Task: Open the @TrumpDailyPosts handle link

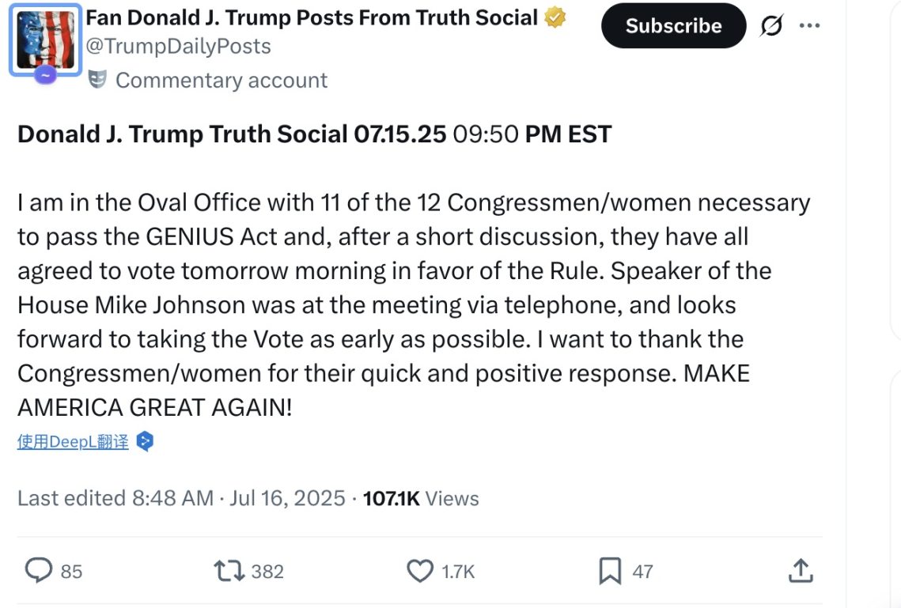Action: (x=178, y=46)
